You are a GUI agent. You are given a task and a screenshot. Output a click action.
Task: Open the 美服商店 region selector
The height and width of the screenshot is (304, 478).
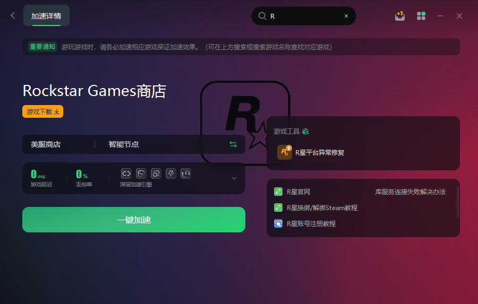[x=46, y=144]
